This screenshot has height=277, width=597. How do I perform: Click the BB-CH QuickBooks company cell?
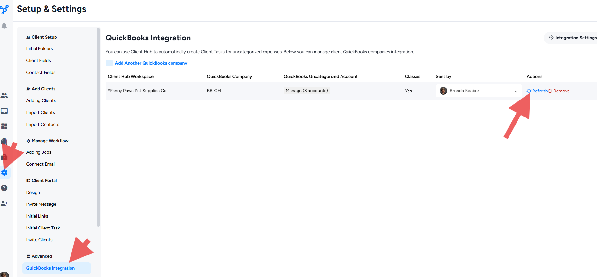(x=214, y=91)
